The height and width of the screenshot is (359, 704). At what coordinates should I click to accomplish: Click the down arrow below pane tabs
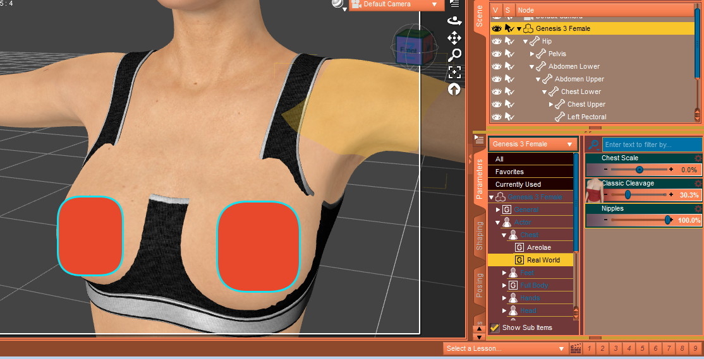479,337
